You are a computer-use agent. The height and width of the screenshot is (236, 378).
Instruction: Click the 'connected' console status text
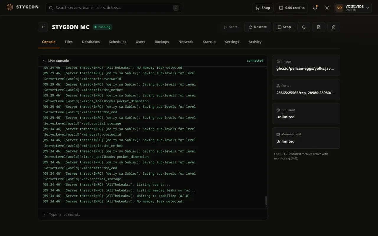(255, 61)
